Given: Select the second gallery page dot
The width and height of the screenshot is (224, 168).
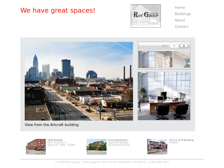Looking at the screenshot, I should [x=167, y=46].
